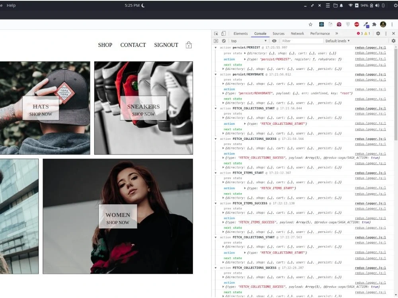Viewport: 398px width, 298px height.
Task: Open the hamburger menu in top bar
Action: pyautogui.click(x=328, y=5)
